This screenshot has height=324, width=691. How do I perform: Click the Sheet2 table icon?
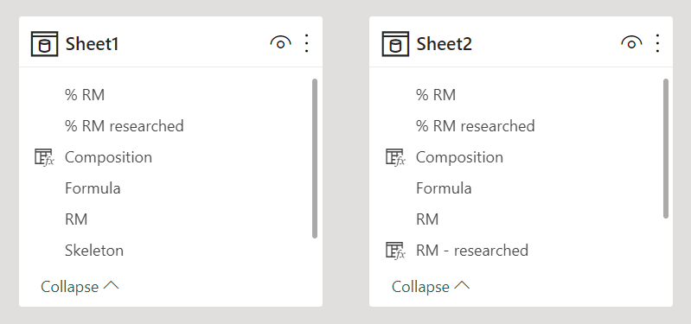click(x=395, y=44)
